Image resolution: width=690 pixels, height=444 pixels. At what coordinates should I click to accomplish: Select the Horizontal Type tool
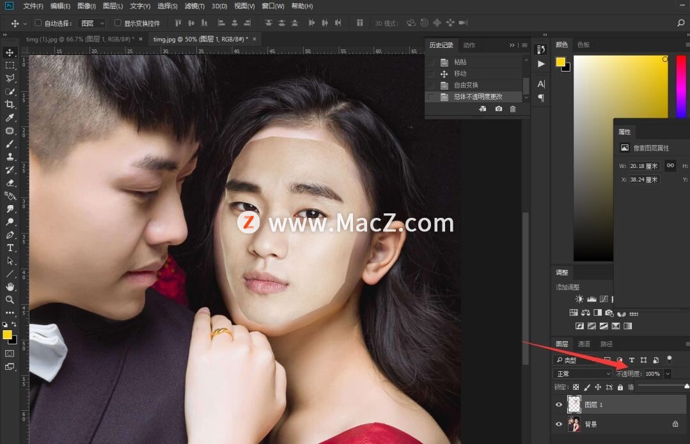click(x=10, y=248)
